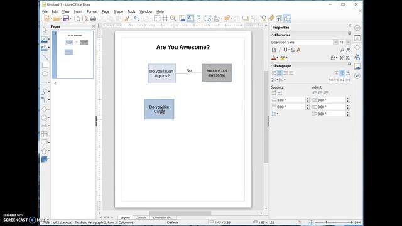The height and width of the screenshot is (226, 402).
Task: Decrease font size button
Action: coord(348,50)
